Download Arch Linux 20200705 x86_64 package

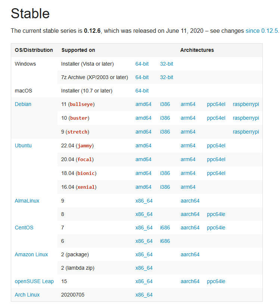tap(144, 295)
